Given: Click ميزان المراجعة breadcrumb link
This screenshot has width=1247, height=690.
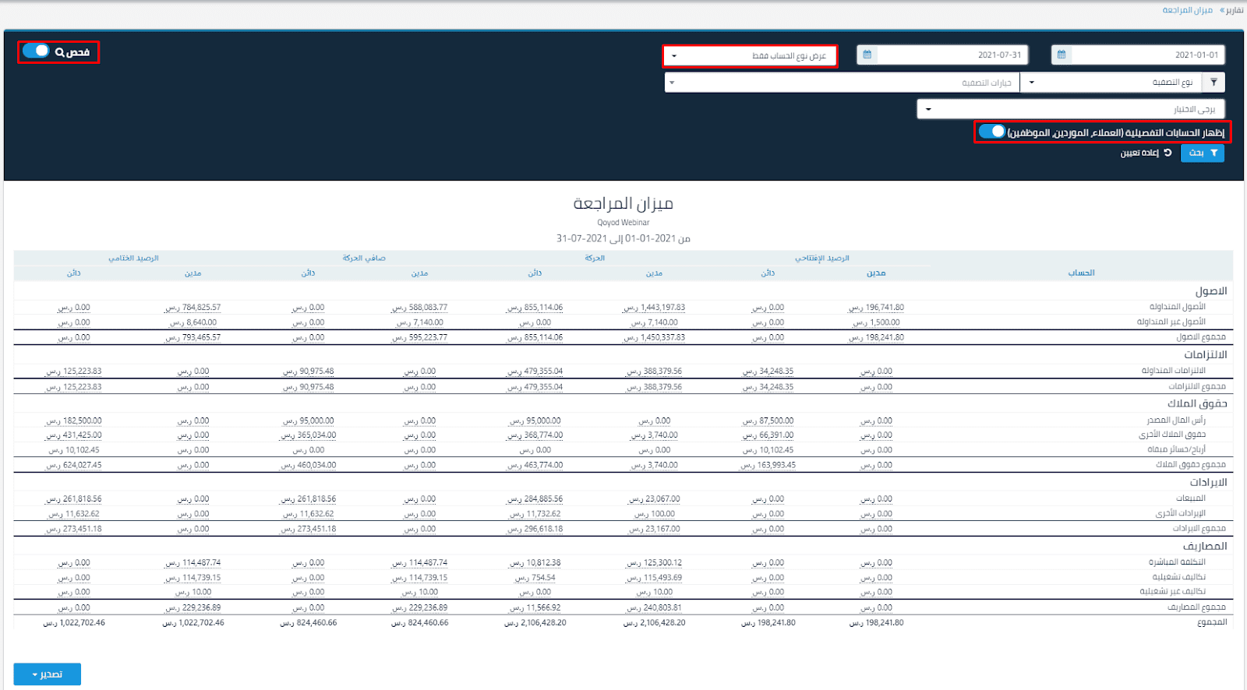Looking at the screenshot, I should 1187,10.
